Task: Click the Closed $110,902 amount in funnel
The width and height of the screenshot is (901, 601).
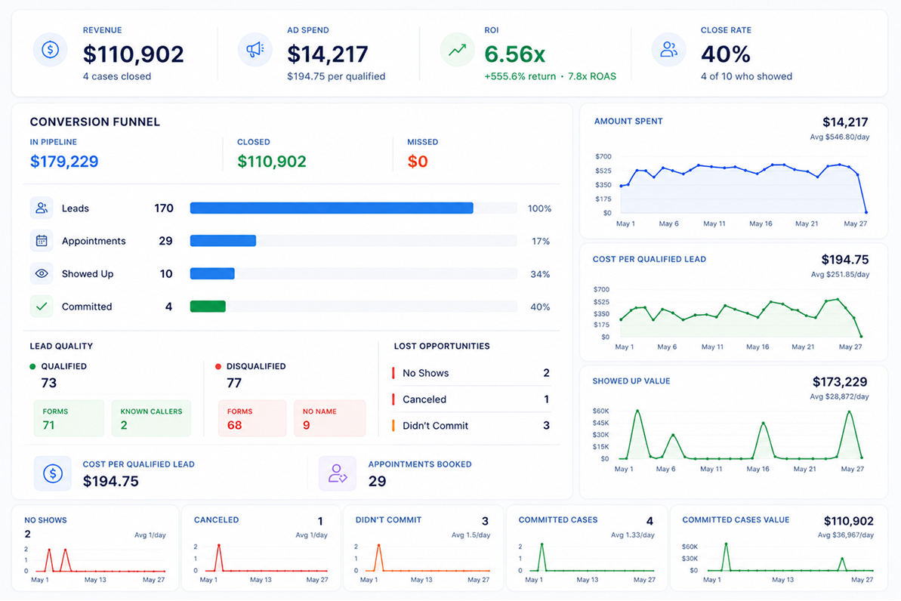Action: 272,162
